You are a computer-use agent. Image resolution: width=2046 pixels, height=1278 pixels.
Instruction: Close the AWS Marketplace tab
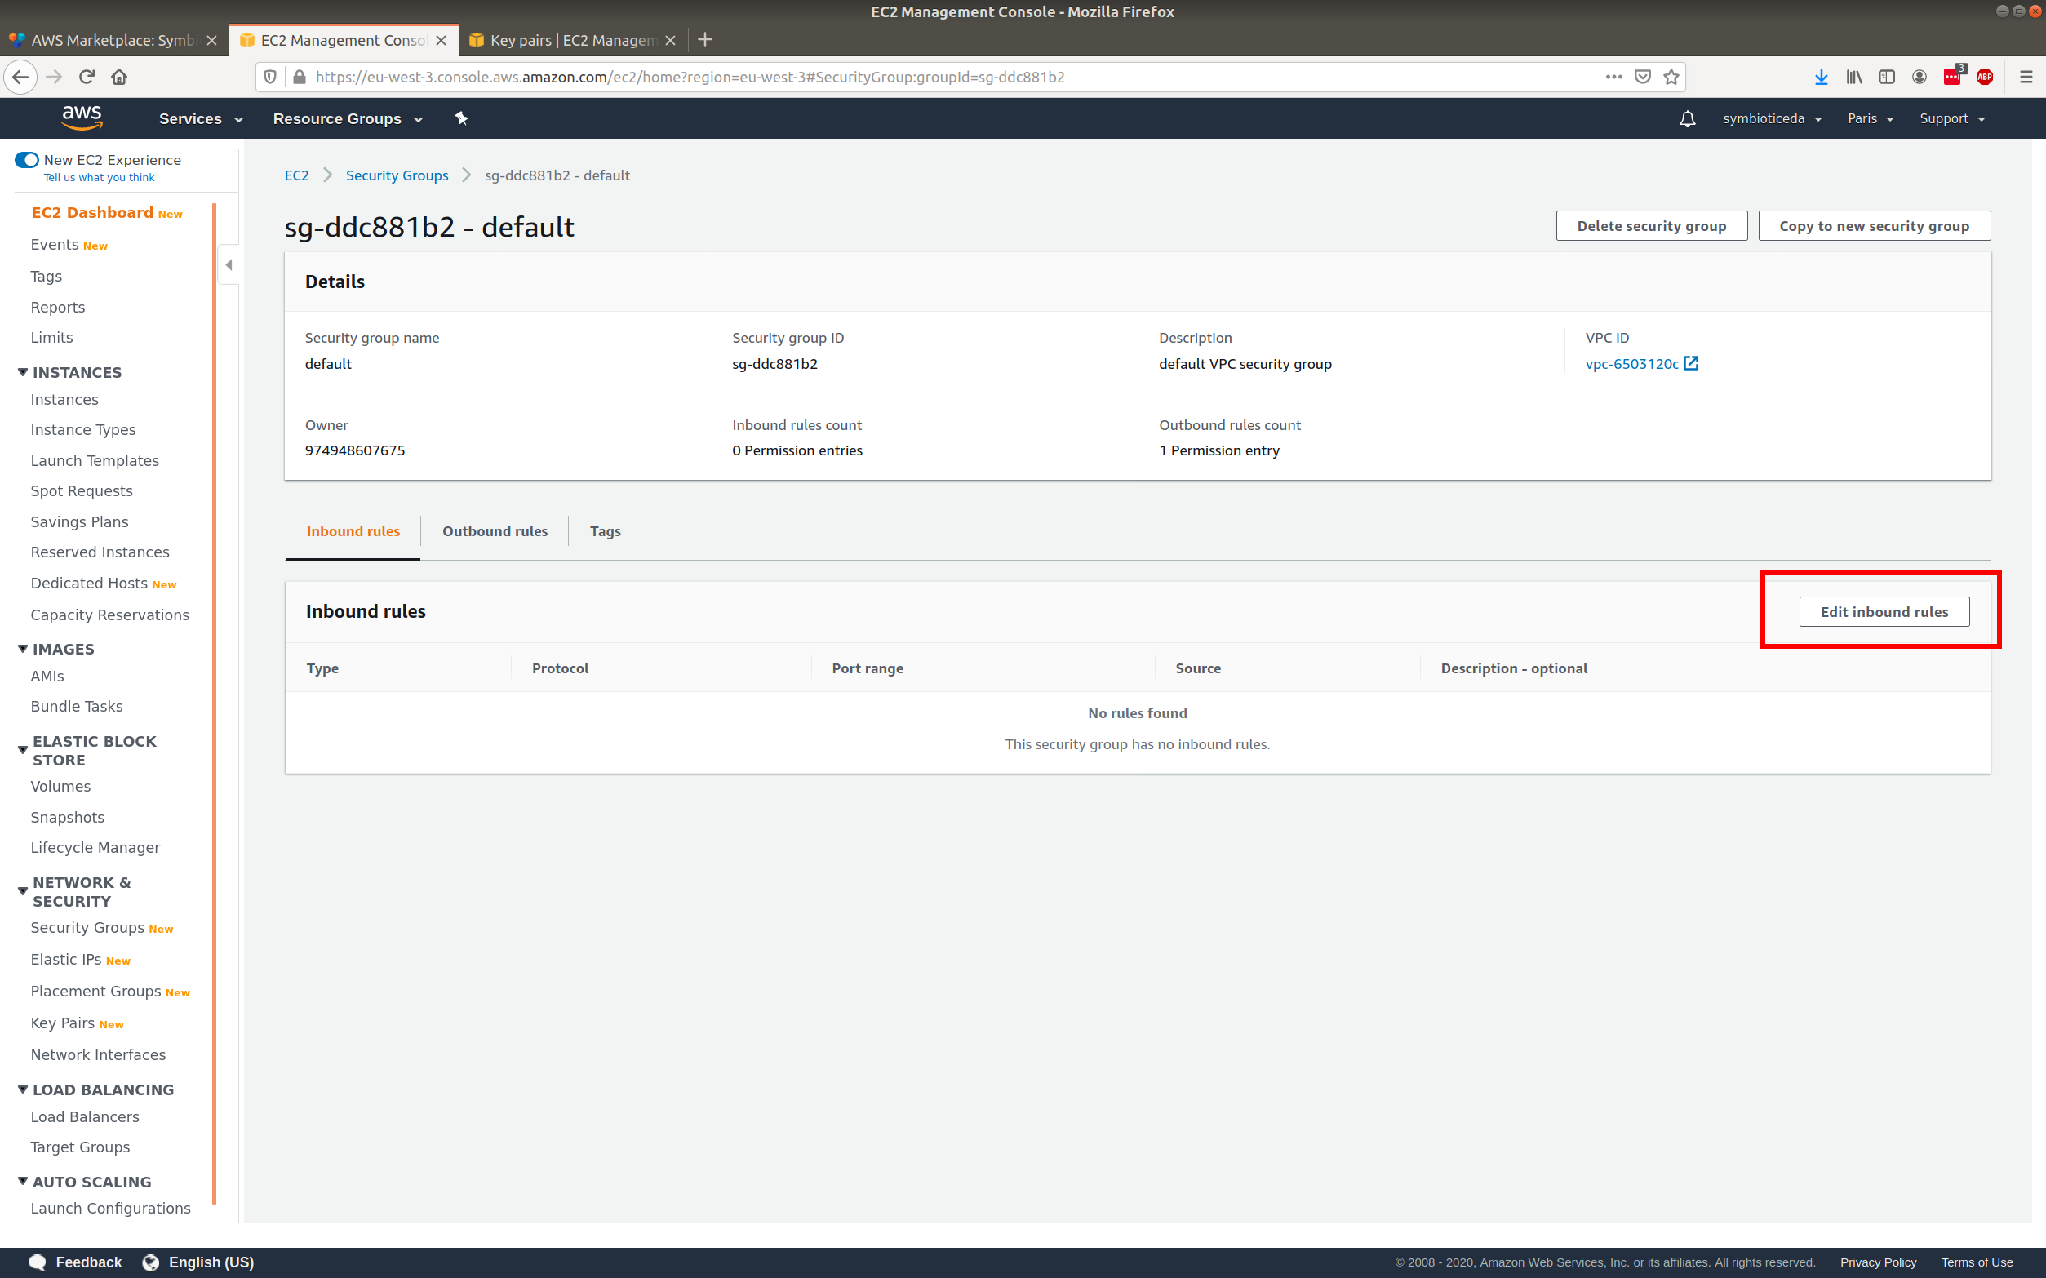tap(211, 41)
